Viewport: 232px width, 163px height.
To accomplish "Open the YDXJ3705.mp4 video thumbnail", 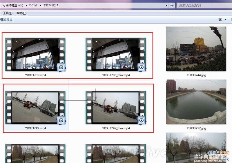I will click(x=35, y=54).
